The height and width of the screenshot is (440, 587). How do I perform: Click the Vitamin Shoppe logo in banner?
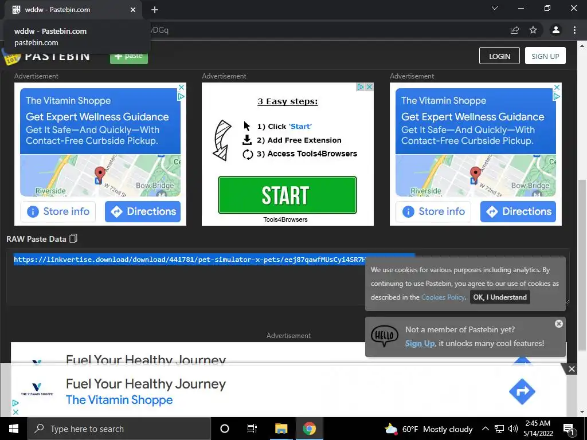[37, 389]
